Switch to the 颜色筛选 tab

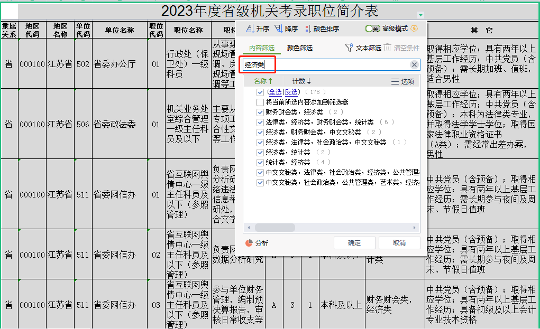(x=299, y=48)
